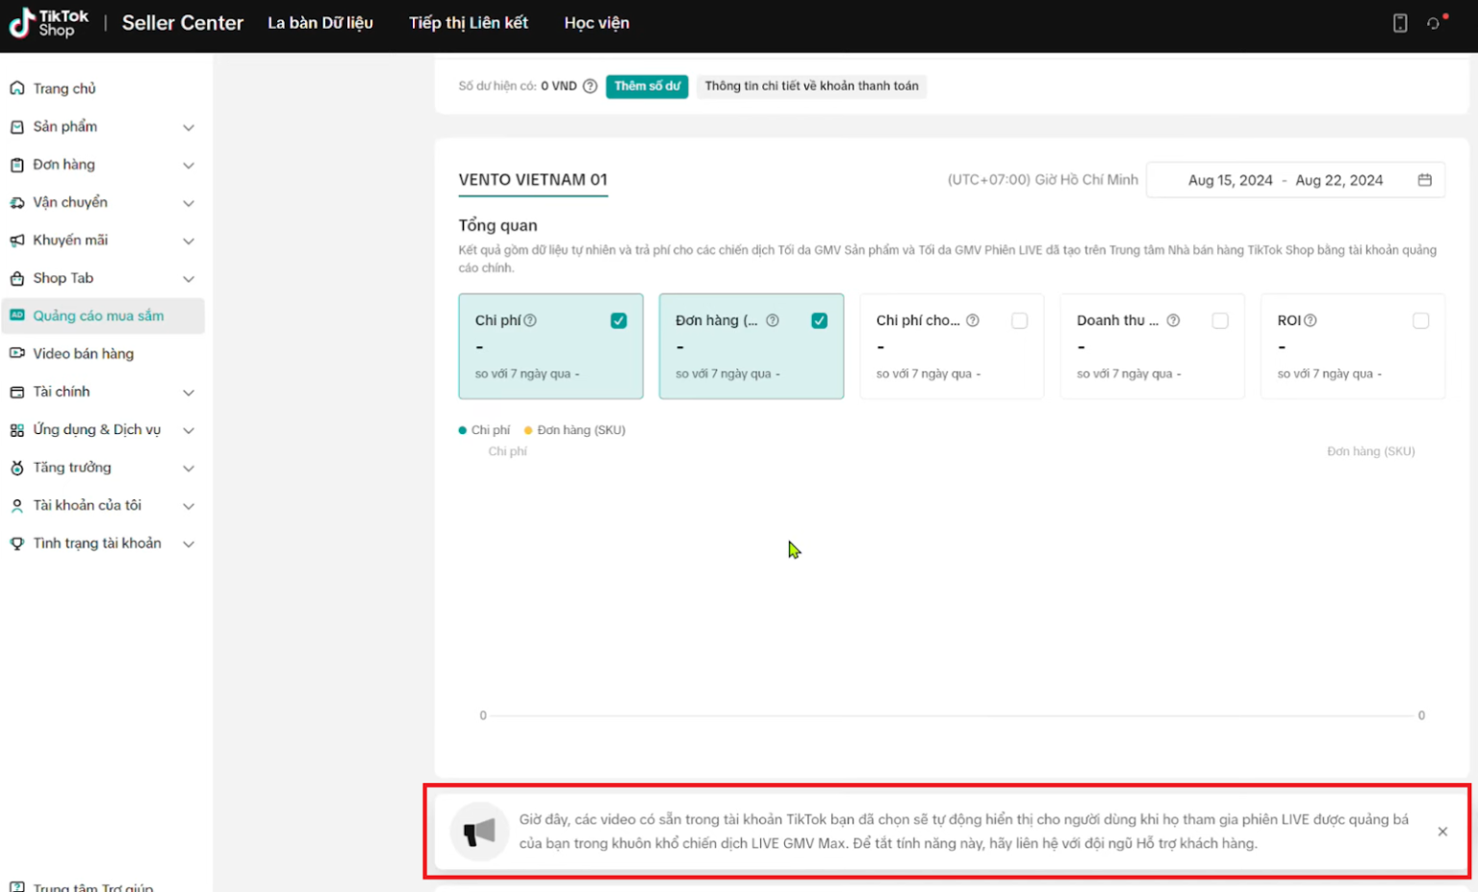The width and height of the screenshot is (1478, 892).
Task: Uncheck the Chi phí metric checkbox
Action: [x=619, y=320]
